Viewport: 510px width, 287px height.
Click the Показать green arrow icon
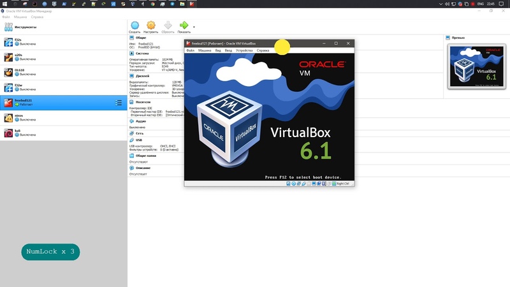[x=184, y=26]
